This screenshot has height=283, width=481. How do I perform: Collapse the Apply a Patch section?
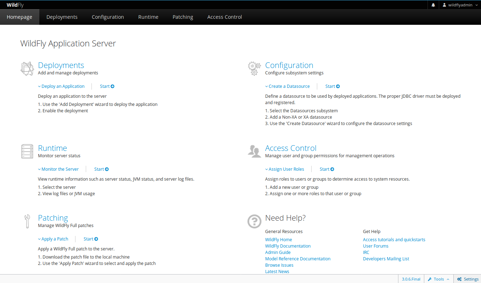(x=53, y=239)
